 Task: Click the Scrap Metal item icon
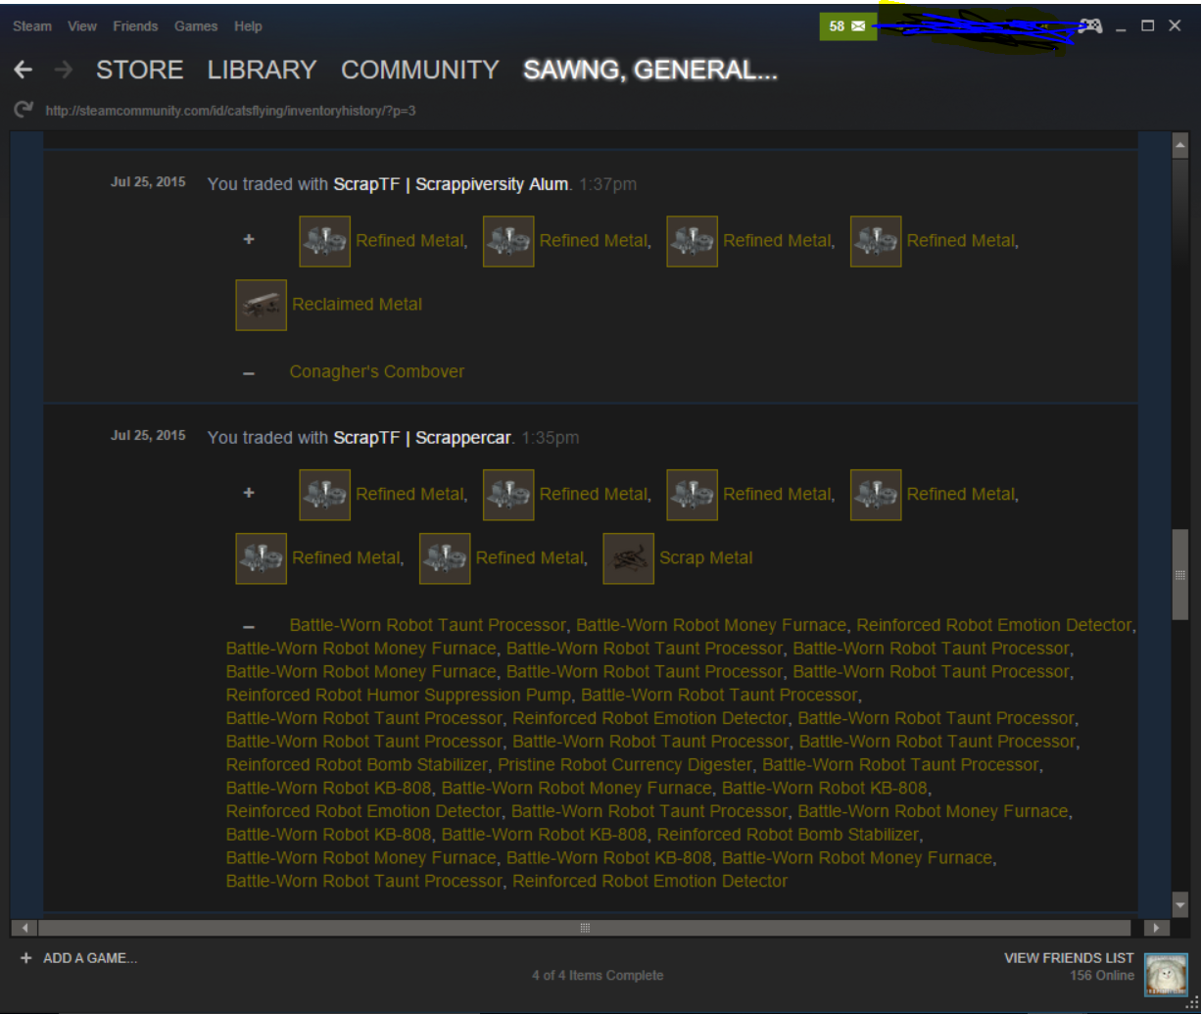[628, 558]
